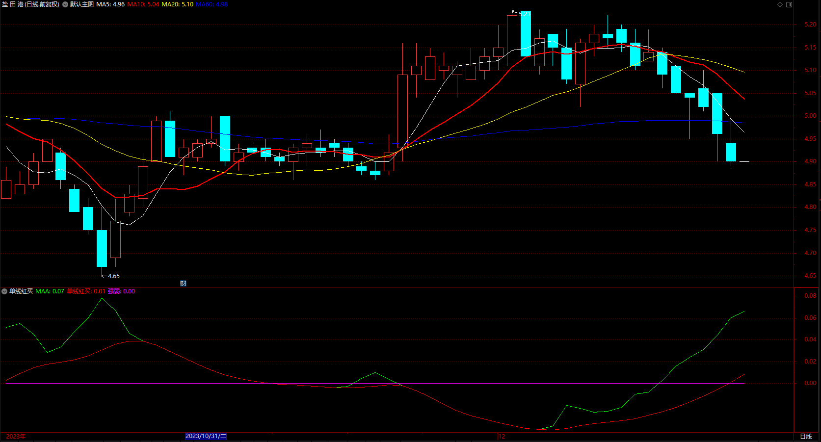
Task: Click the 0.08 indicator axis label
Action: coord(811,296)
